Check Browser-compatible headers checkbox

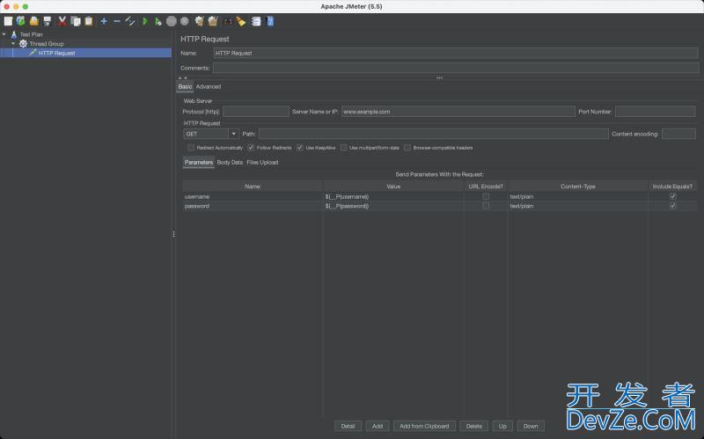point(407,148)
